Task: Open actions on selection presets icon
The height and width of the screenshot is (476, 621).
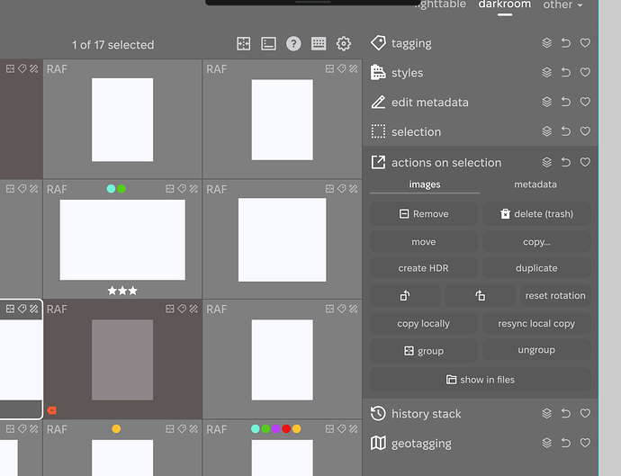Action: pos(546,162)
